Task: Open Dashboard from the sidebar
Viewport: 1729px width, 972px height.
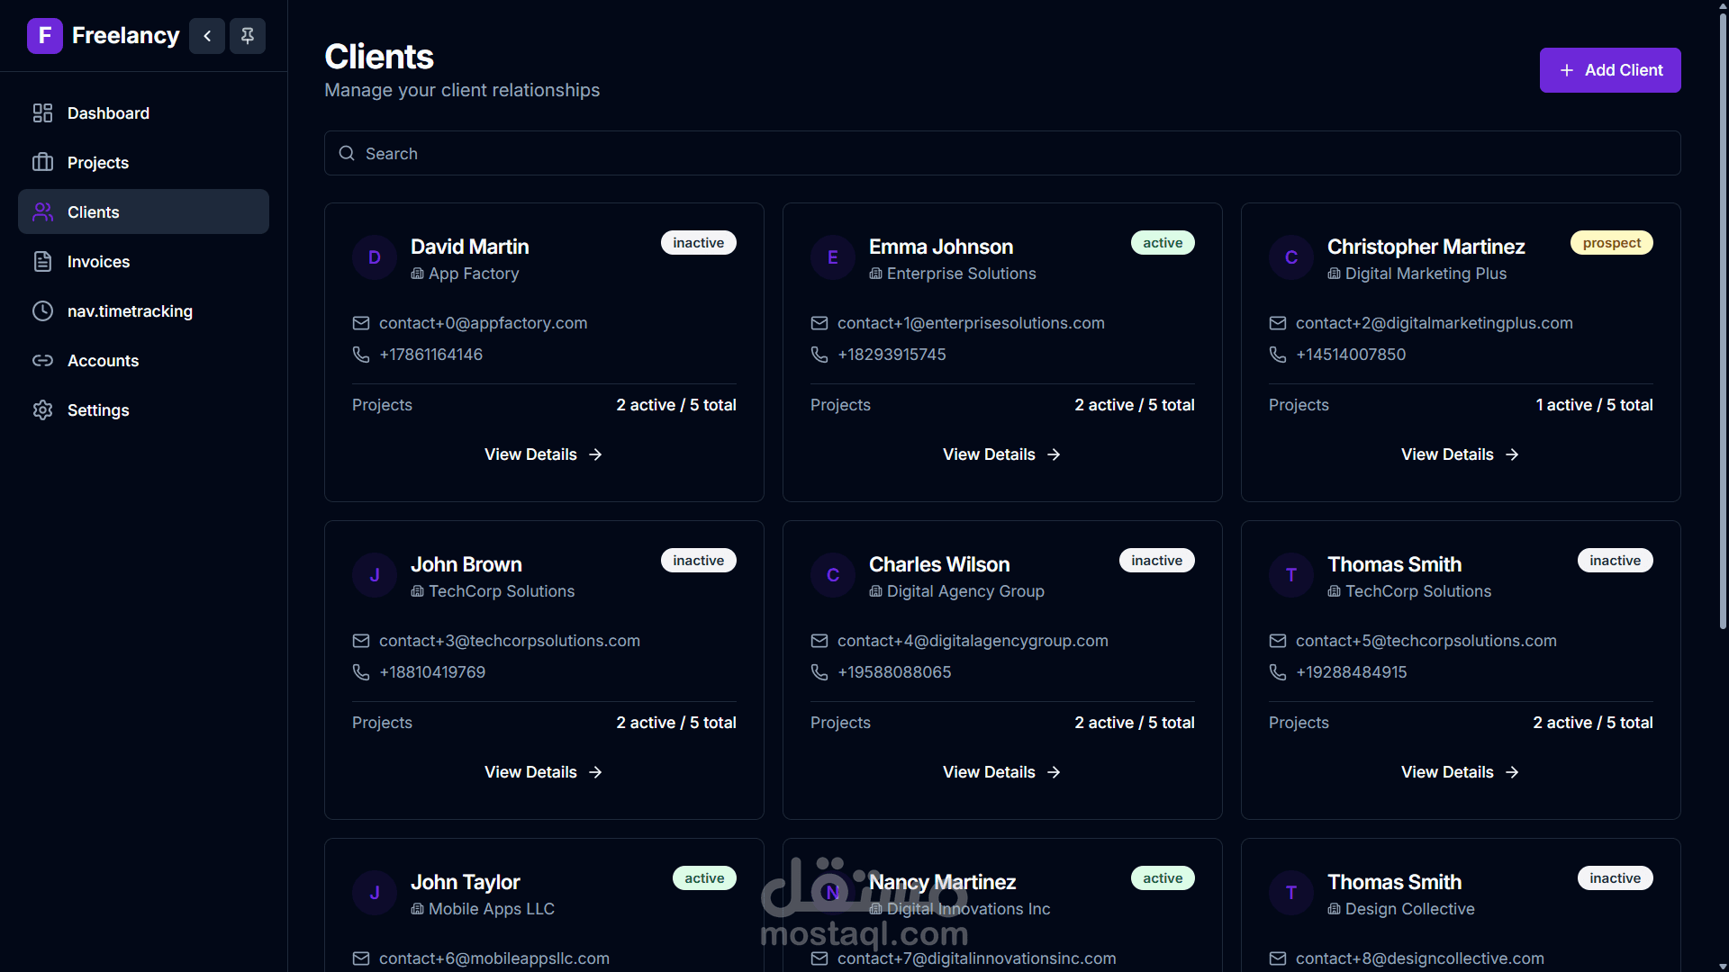Action: pyautogui.click(x=108, y=113)
